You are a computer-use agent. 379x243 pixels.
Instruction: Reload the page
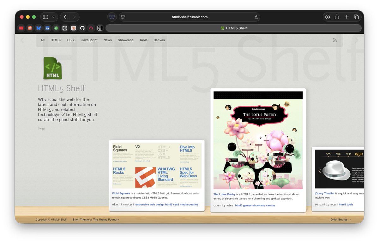(256, 17)
